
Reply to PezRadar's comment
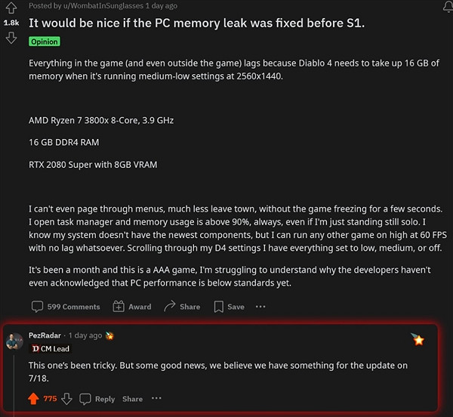[x=97, y=399]
